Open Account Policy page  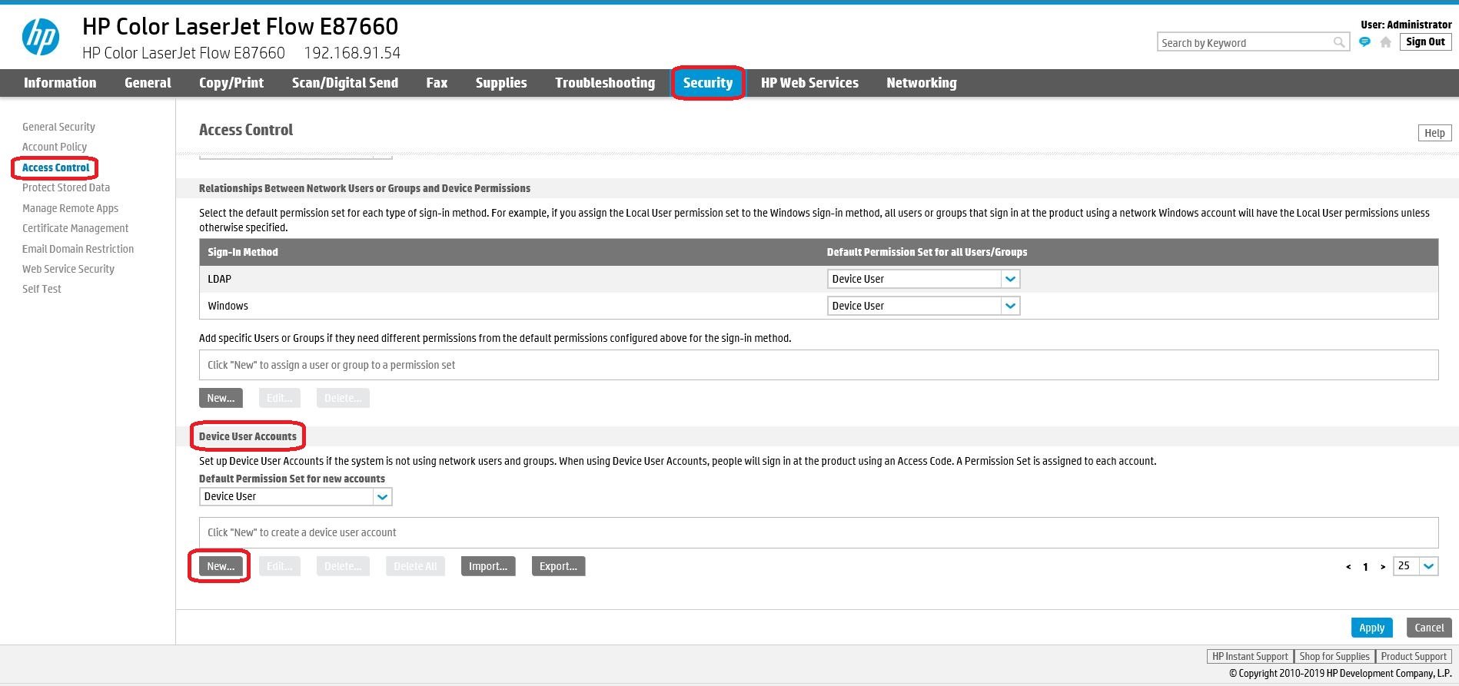point(55,147)
